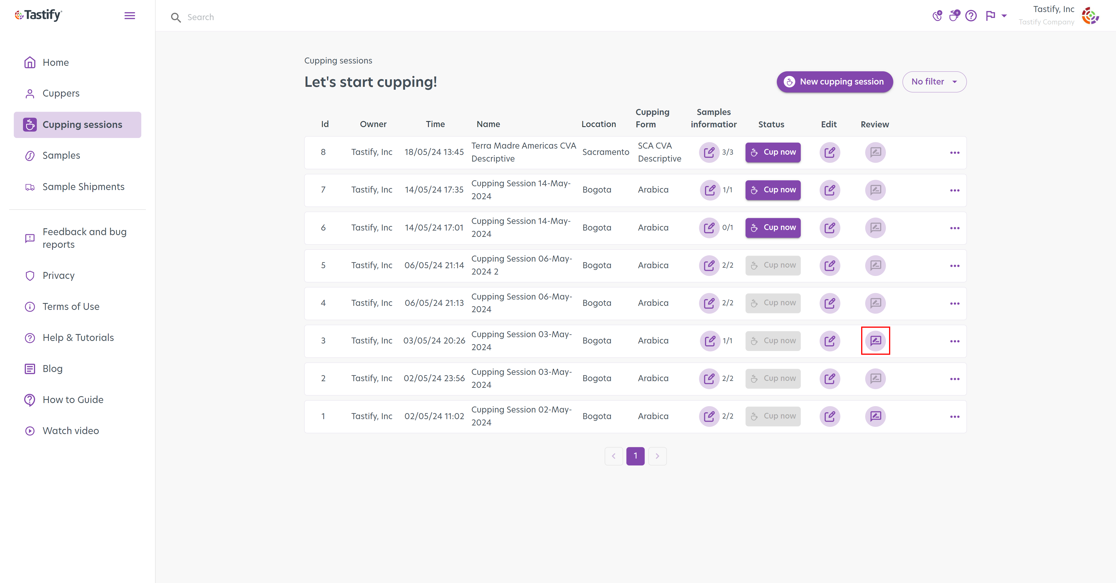
Task: Collapse the sidebar with the hamburger icon
Action: pos(129,16)
